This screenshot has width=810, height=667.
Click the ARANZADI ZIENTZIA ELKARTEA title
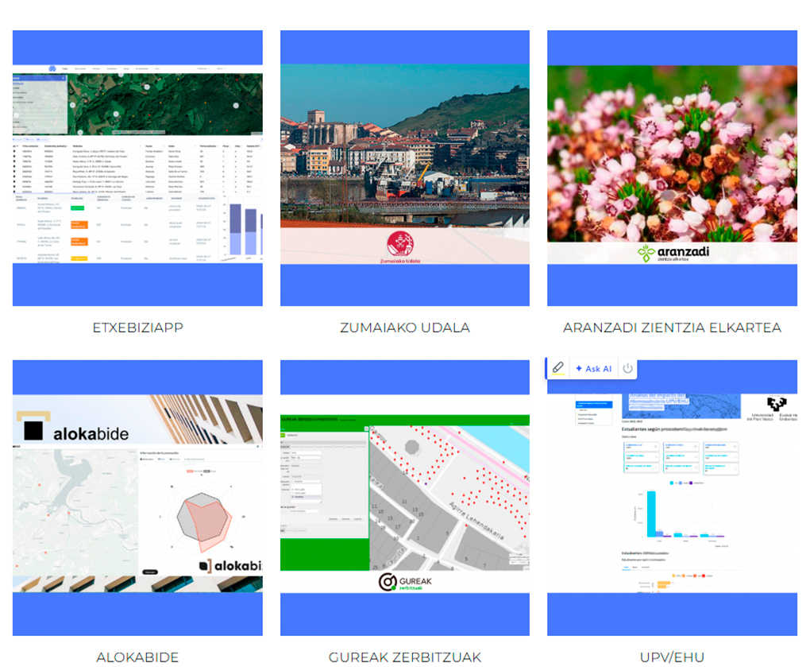pyautogui.click(x=672, y=328)
